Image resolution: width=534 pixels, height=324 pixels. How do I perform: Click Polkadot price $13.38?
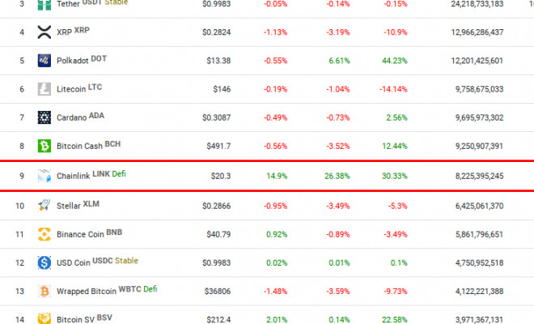(218, 61)
